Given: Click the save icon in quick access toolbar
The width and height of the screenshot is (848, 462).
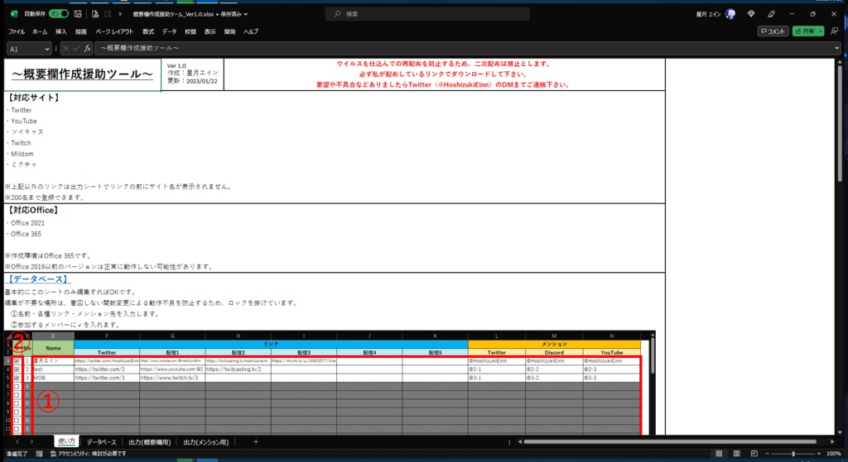Looking at the screenshot, I should [78, 14].
